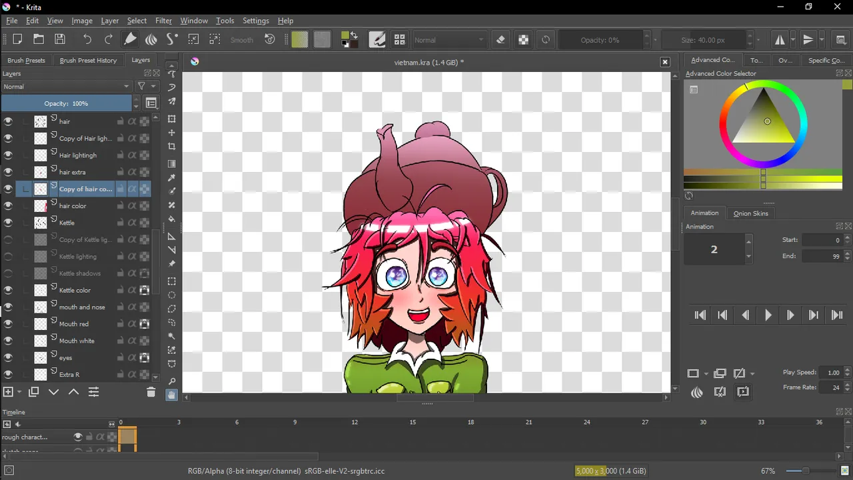This screenshot has width=853, height=480.
Task: Select the fill bucket tool
Action: 172,219
